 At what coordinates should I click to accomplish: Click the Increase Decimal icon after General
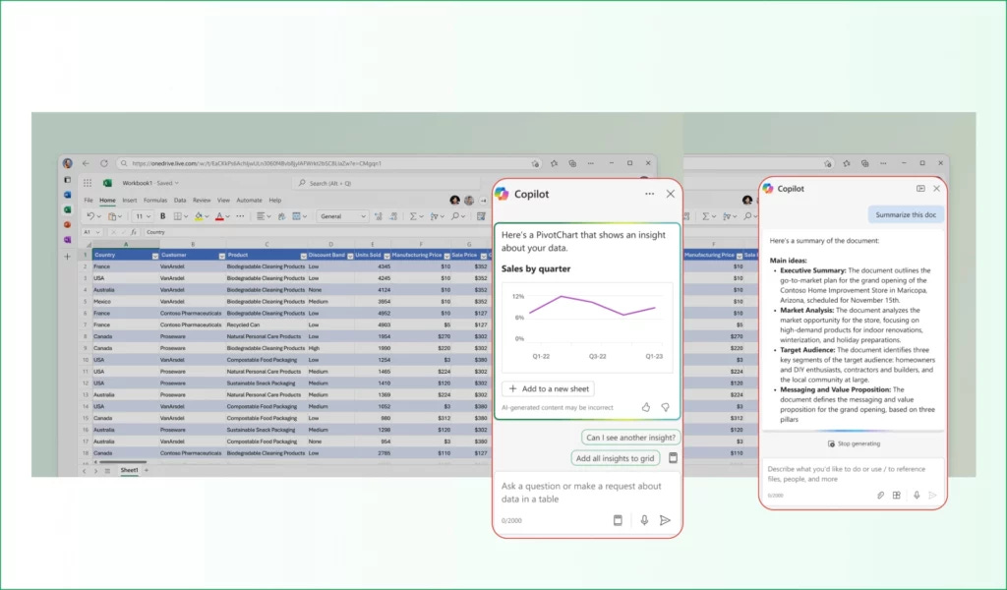pyautogui.click(x=379, y=216)
